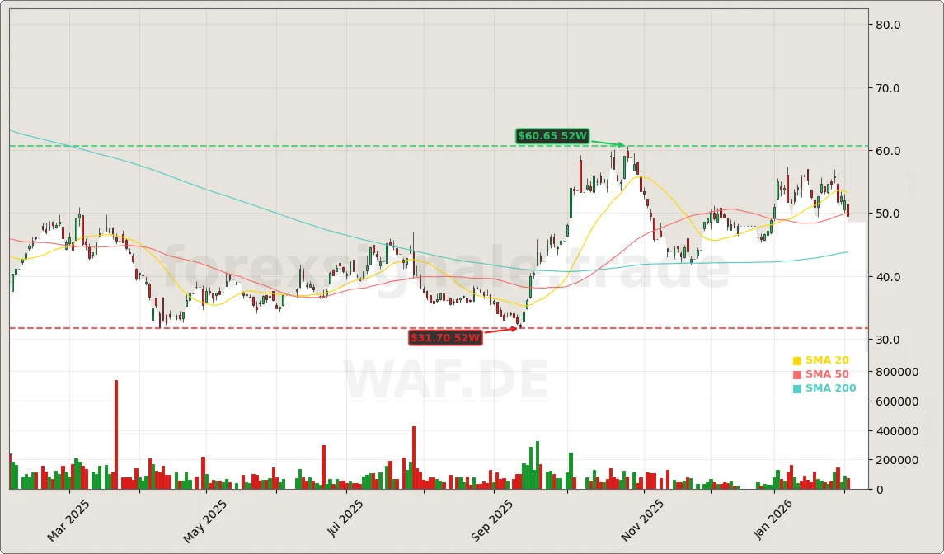Select the SMA 50 legend text
This screenshot has width=944, height=554.
tap(827, 374)
